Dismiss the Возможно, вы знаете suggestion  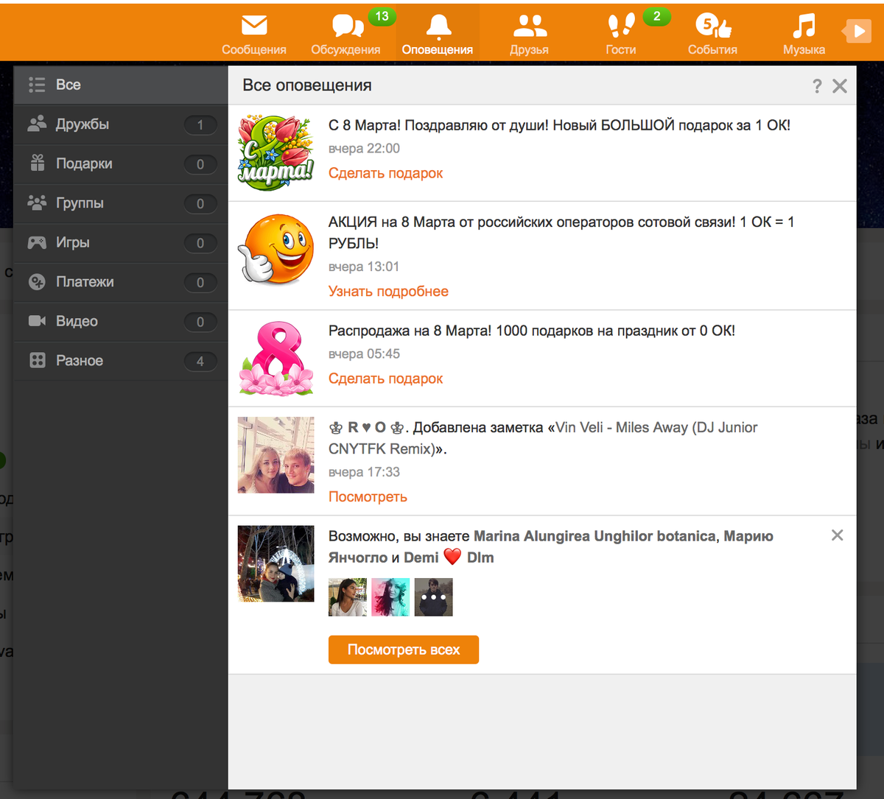point(837,535)
